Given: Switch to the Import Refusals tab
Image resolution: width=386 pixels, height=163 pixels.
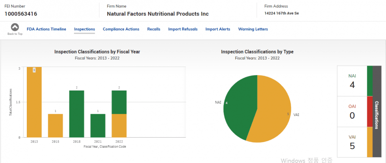Looking at the screenshot, I should click(x=183, y=29).
